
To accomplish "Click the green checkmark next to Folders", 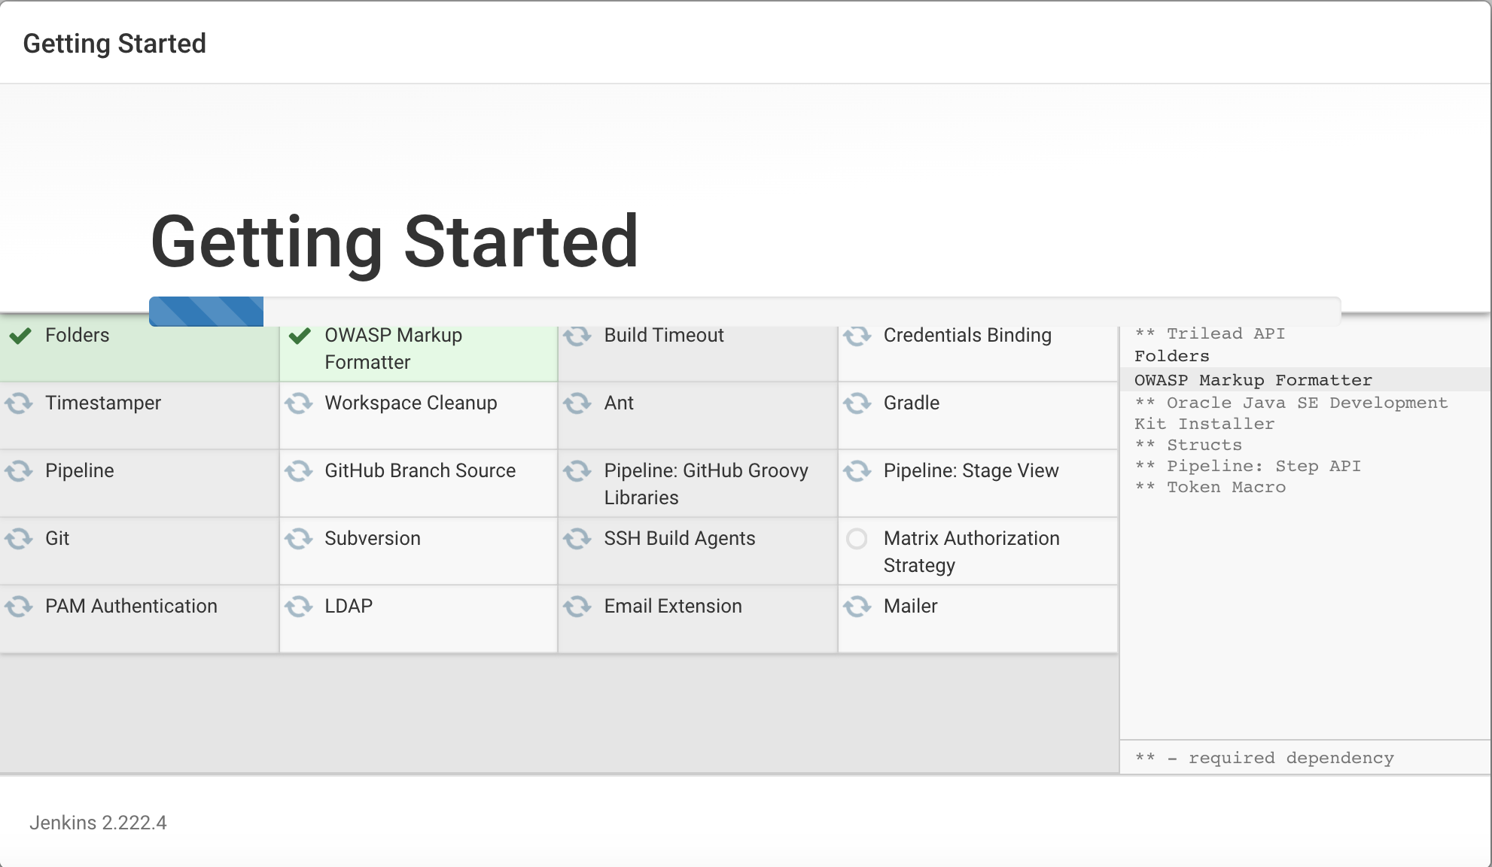I will pos(20,336).
